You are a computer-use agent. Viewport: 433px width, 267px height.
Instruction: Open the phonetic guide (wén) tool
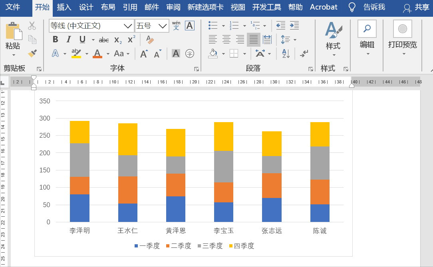coord(177,25)
